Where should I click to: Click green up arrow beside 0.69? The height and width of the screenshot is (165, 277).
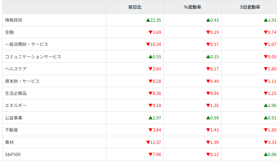pyautogui.click(x=208, y=118)
